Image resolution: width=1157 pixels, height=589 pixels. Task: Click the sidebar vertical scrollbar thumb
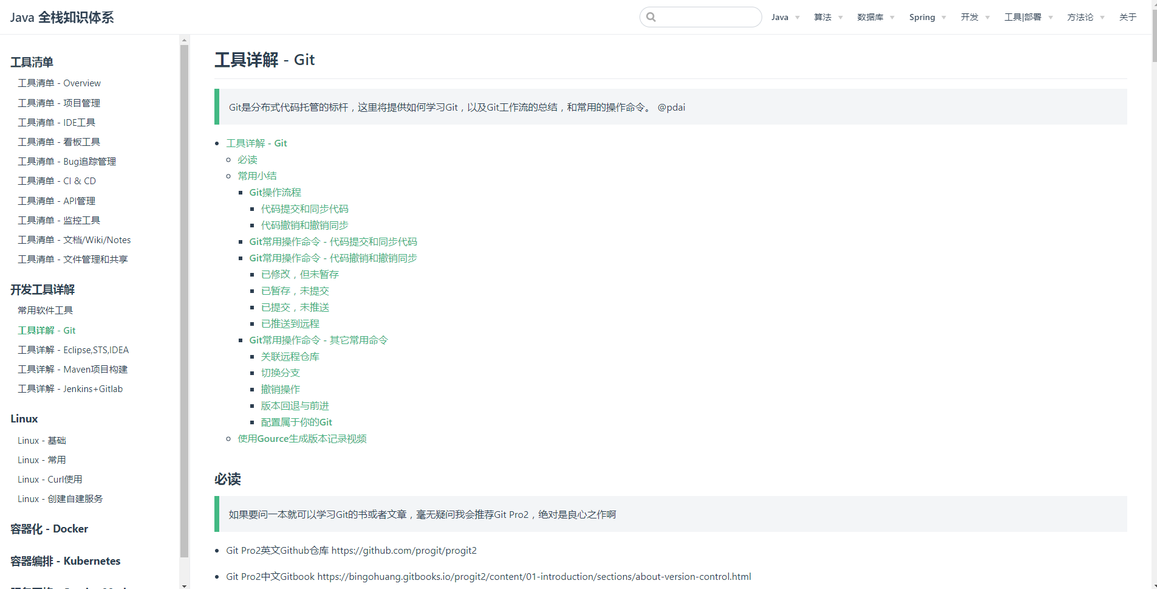point(184,301)
